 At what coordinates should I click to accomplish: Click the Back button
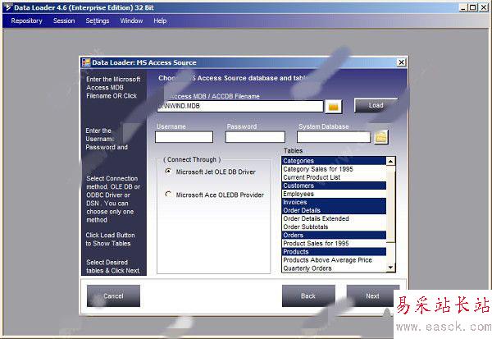308,296
